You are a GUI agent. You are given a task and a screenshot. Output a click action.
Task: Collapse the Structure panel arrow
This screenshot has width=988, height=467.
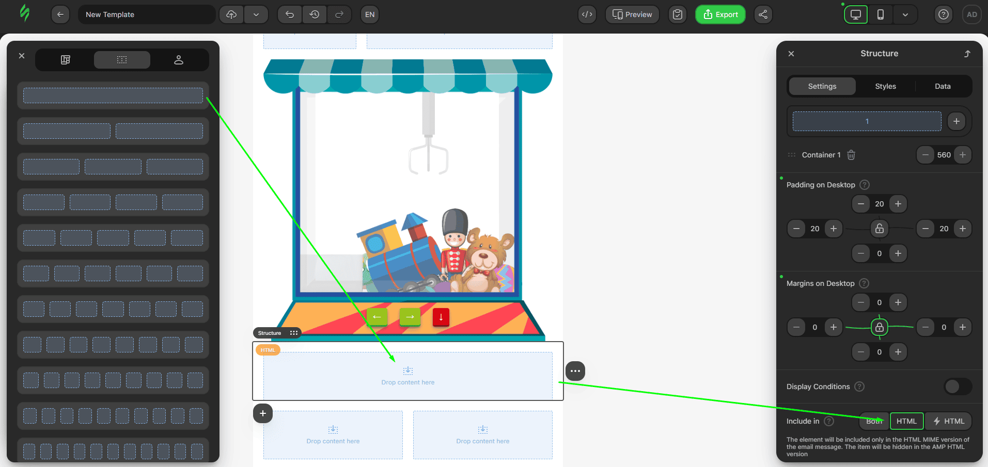click(967, 53)
